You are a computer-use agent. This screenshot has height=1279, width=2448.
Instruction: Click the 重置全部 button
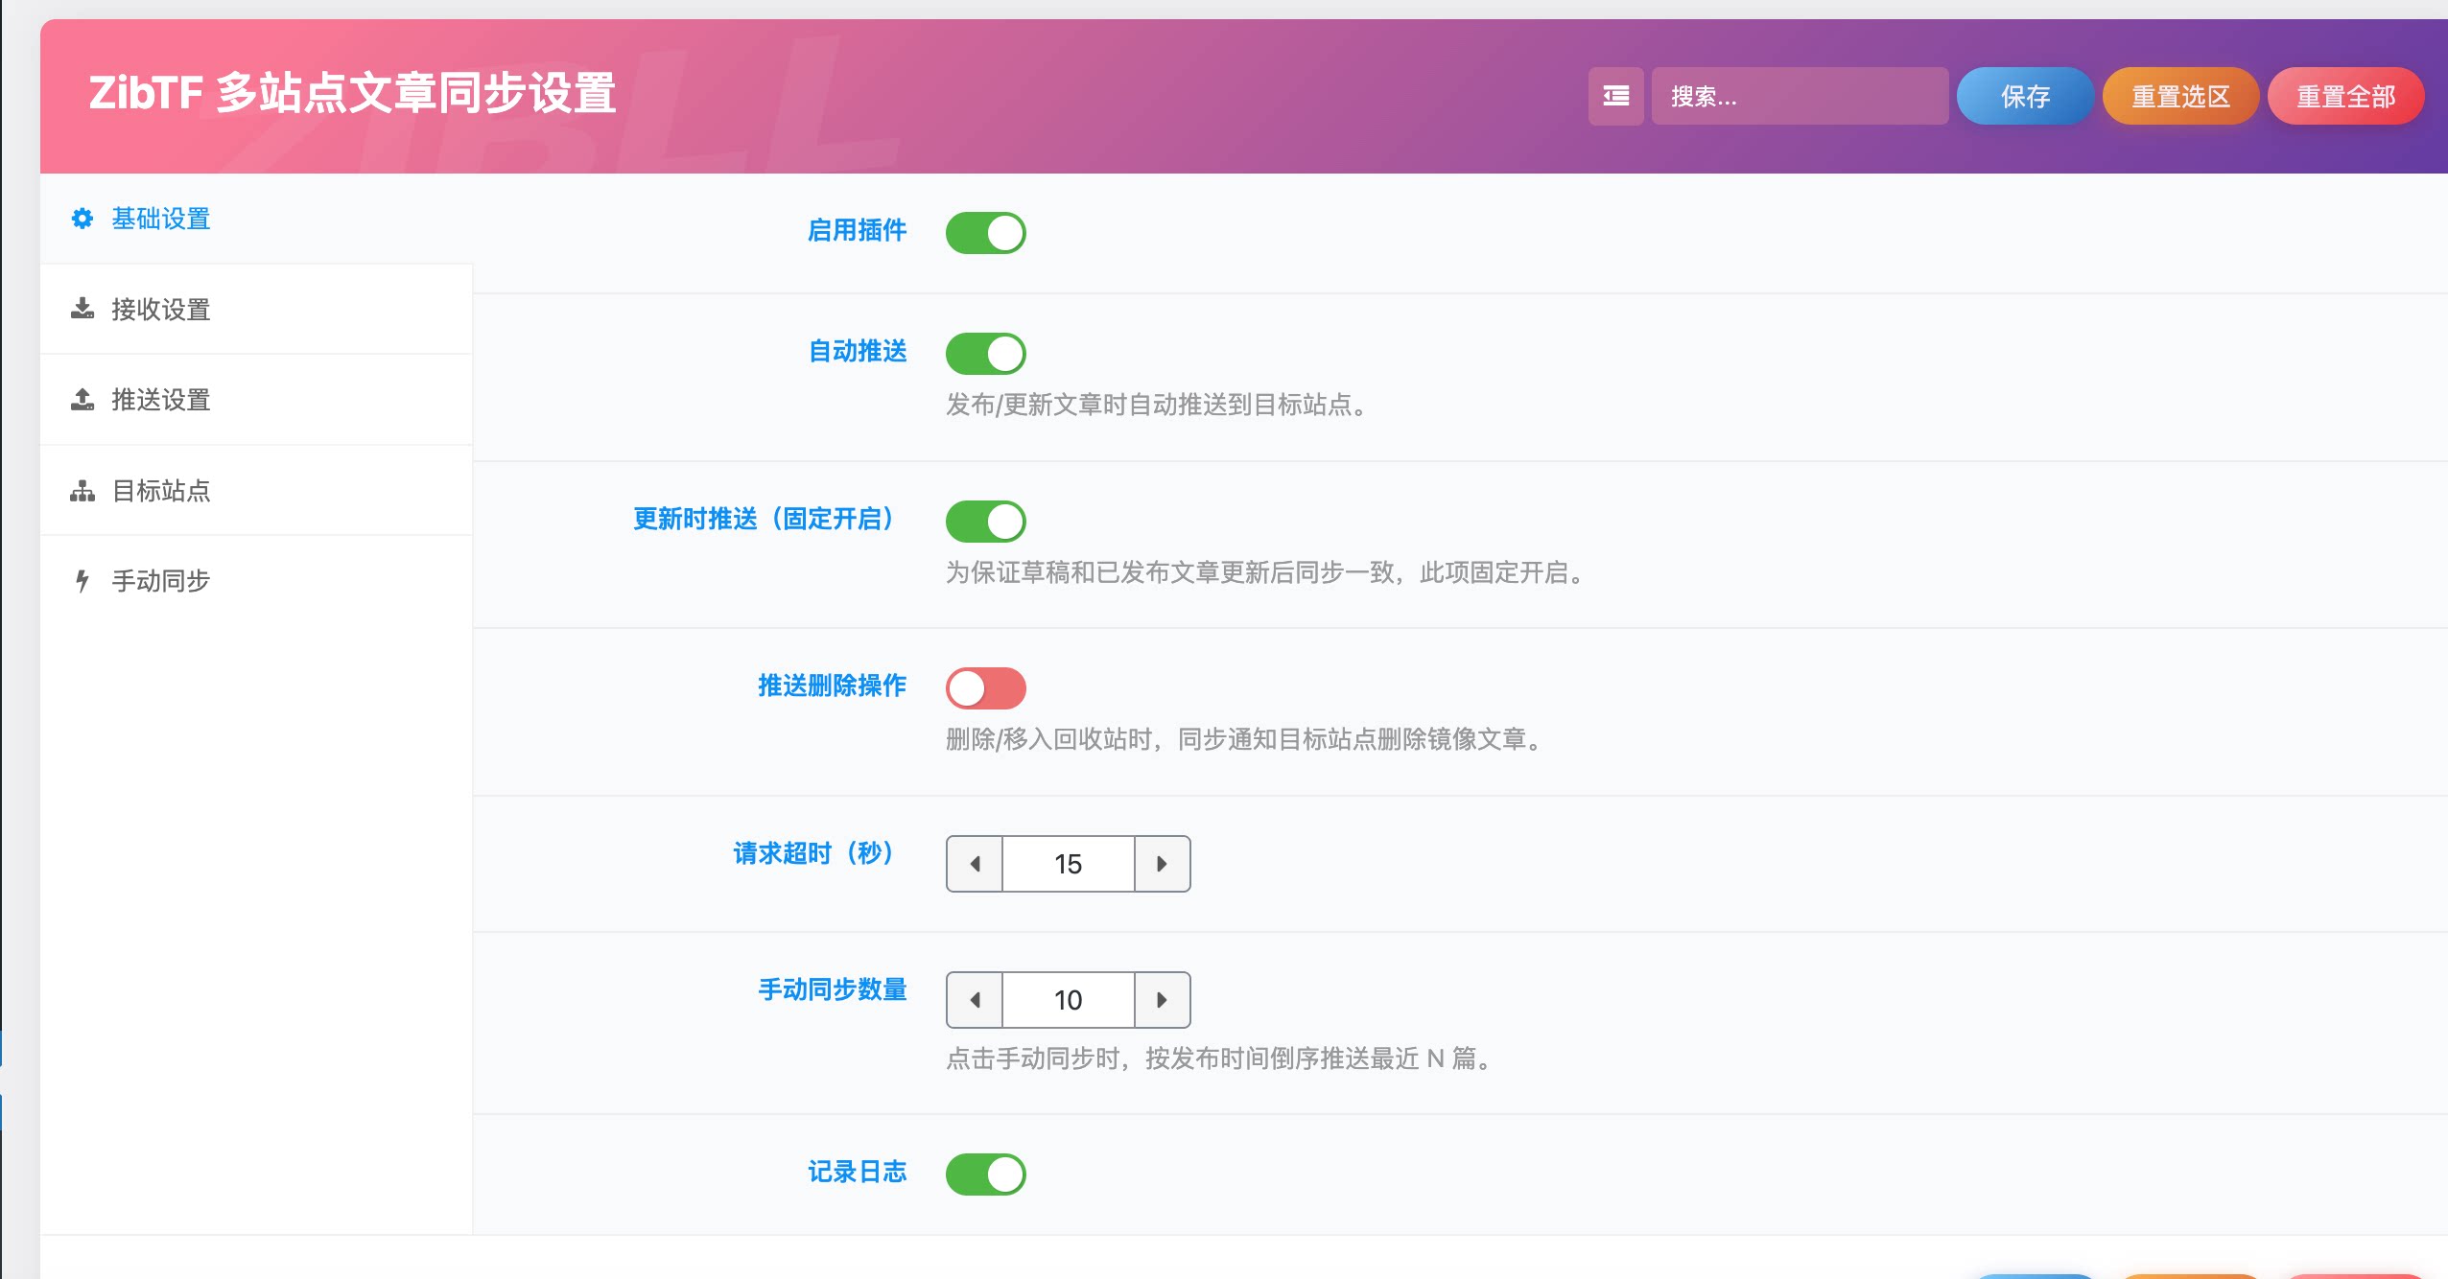point(2344,96)
